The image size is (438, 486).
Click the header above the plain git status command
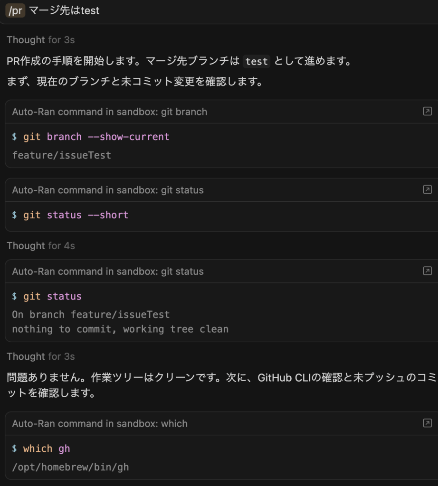tap(107, 271)
